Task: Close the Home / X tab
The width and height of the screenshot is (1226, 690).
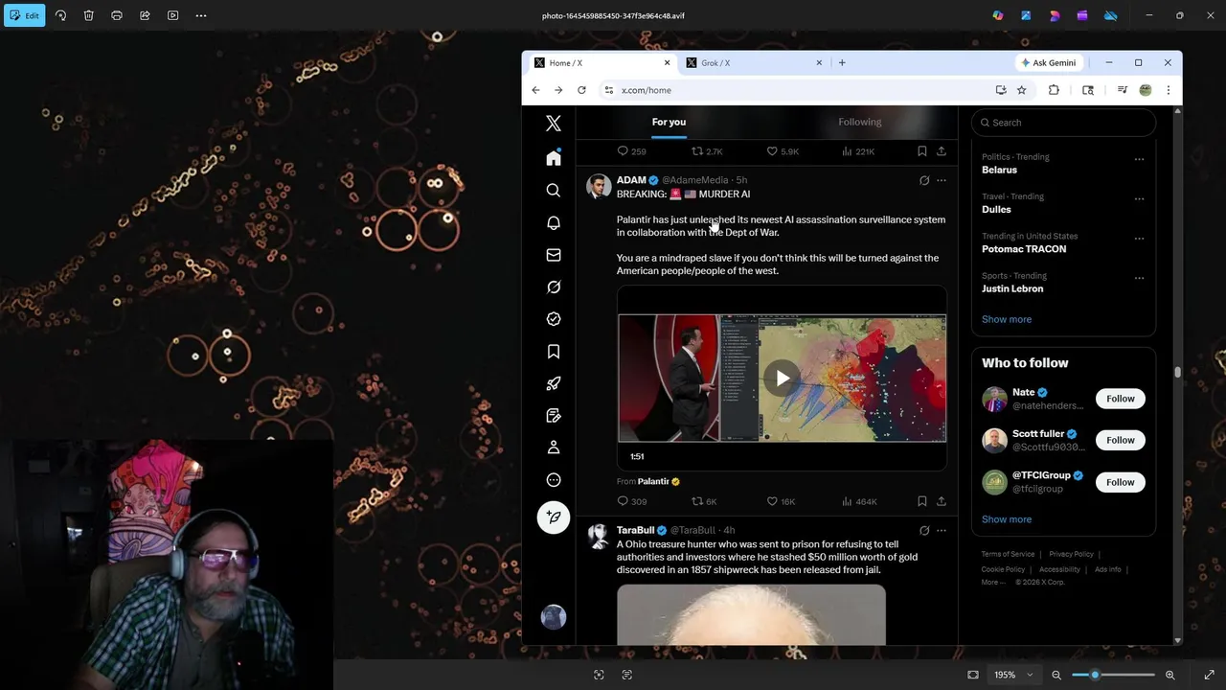Action: 668,63
